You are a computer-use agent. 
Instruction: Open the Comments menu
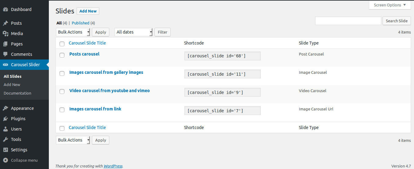(x=24, y=54)
